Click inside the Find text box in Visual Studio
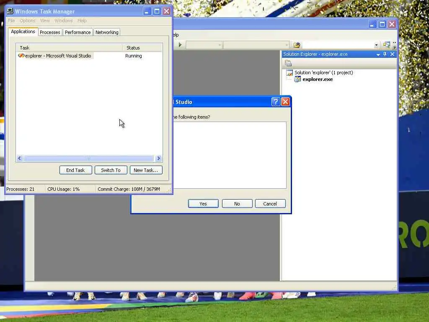 [x=338, y=45]
